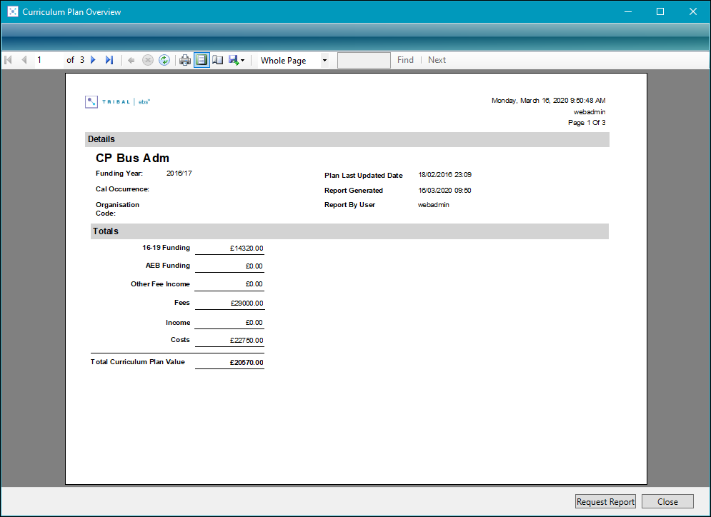The image size is (711, 517).
Task: Open the Export dropdown menu
Action: [237, 61]
